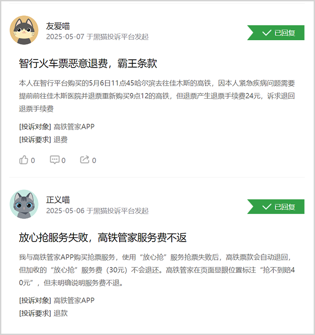Viewport: 315px width, 335px height.
Task: Click the share arrow icon
Action: pyautogui.click(x=85, y=160)
